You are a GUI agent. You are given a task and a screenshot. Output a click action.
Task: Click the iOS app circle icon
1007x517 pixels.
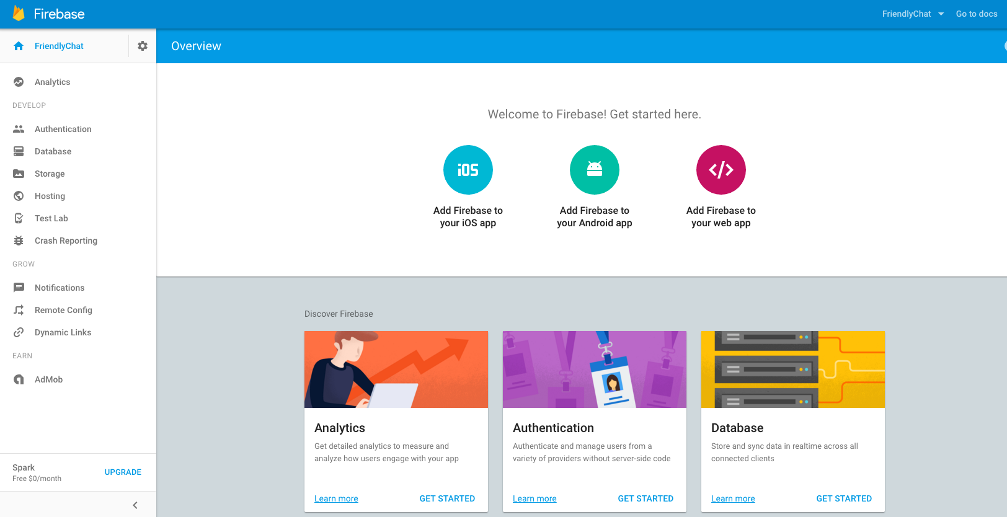tap(468, 170)
